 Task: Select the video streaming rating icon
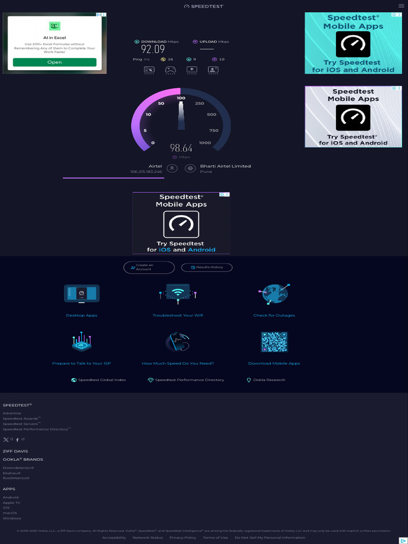tap(192, 70)
